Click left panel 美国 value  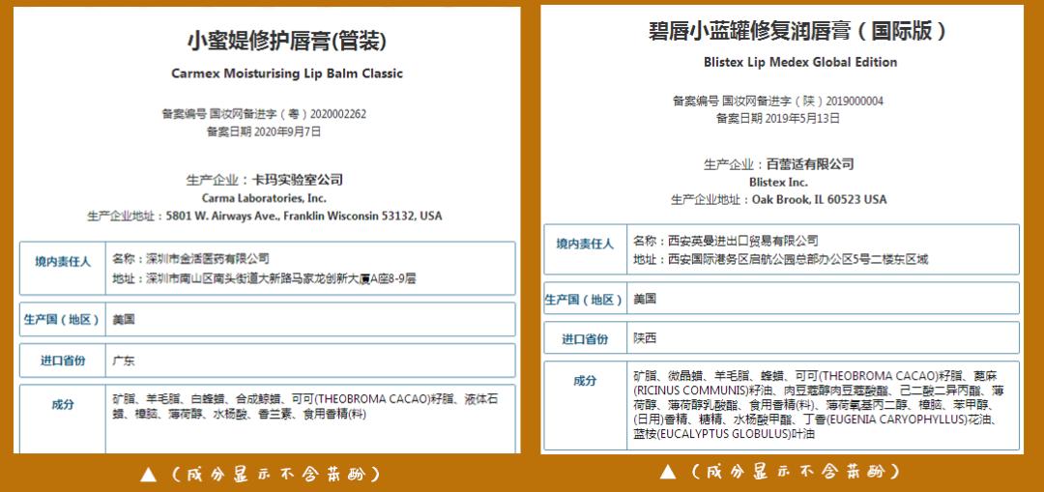(124, 320)
